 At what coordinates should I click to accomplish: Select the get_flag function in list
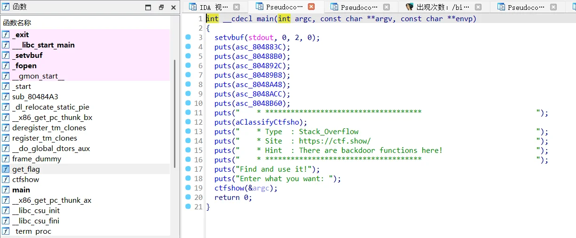click(26, 169)
